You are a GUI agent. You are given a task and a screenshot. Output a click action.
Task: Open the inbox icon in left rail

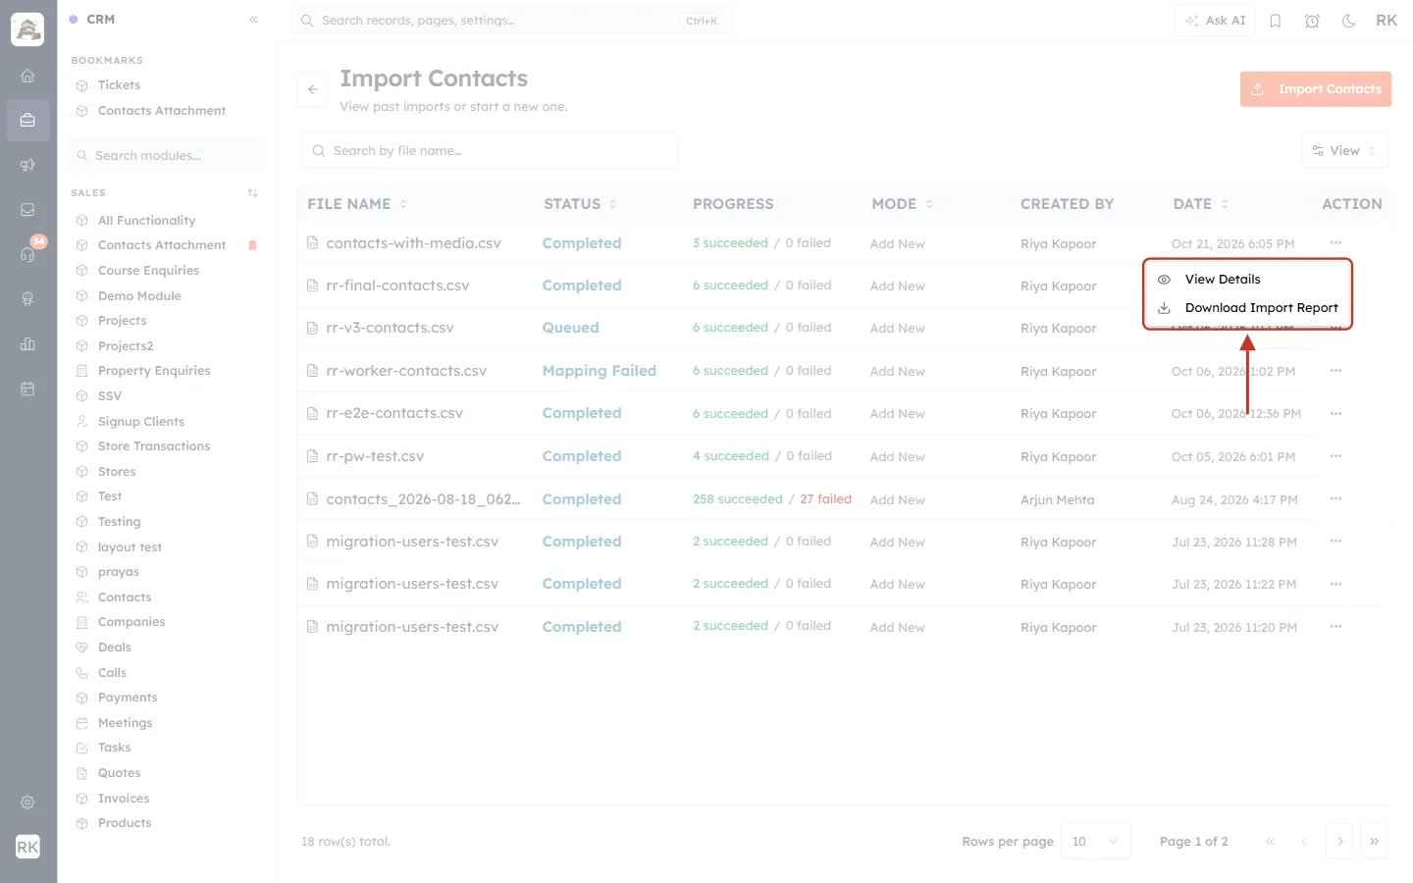[27, 210]
